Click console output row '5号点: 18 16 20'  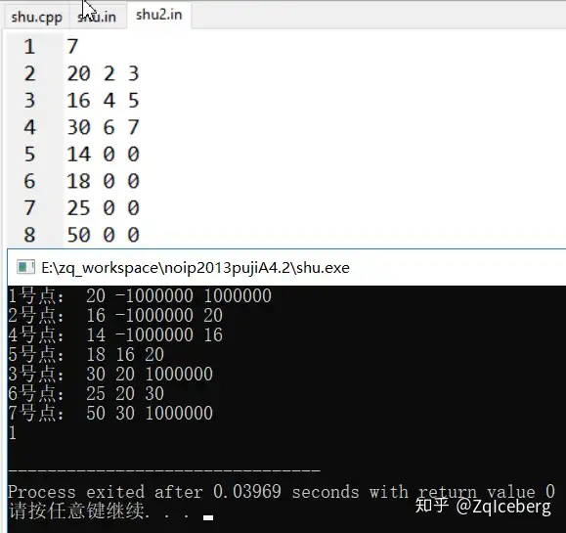[86, 355]
